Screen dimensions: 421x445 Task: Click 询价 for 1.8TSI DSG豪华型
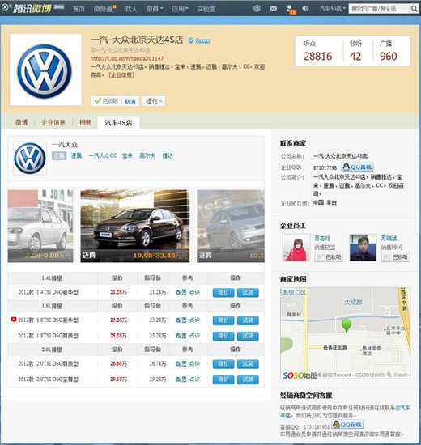223,320
